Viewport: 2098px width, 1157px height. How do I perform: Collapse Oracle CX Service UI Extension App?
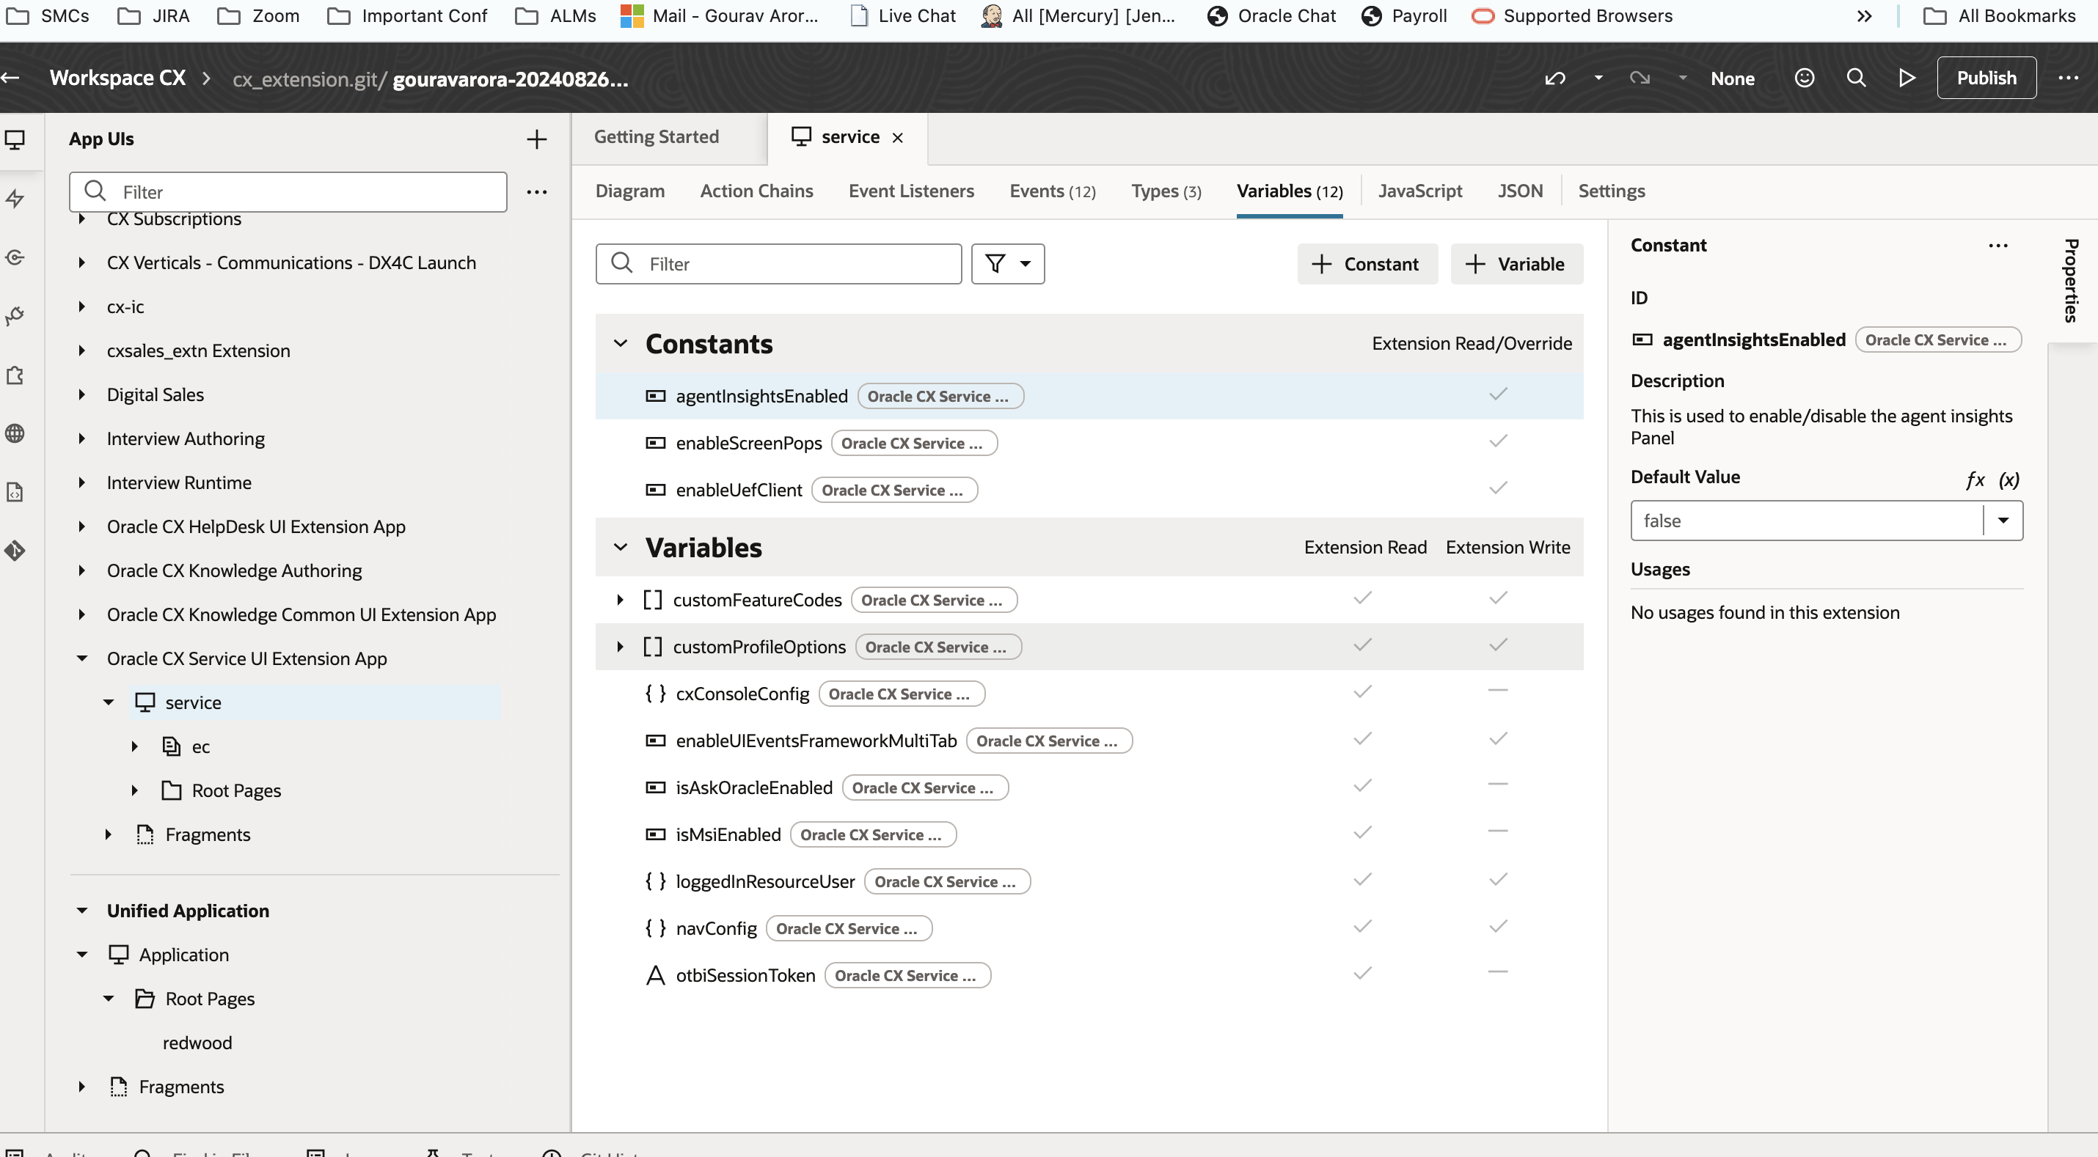(x=82, y=658)
